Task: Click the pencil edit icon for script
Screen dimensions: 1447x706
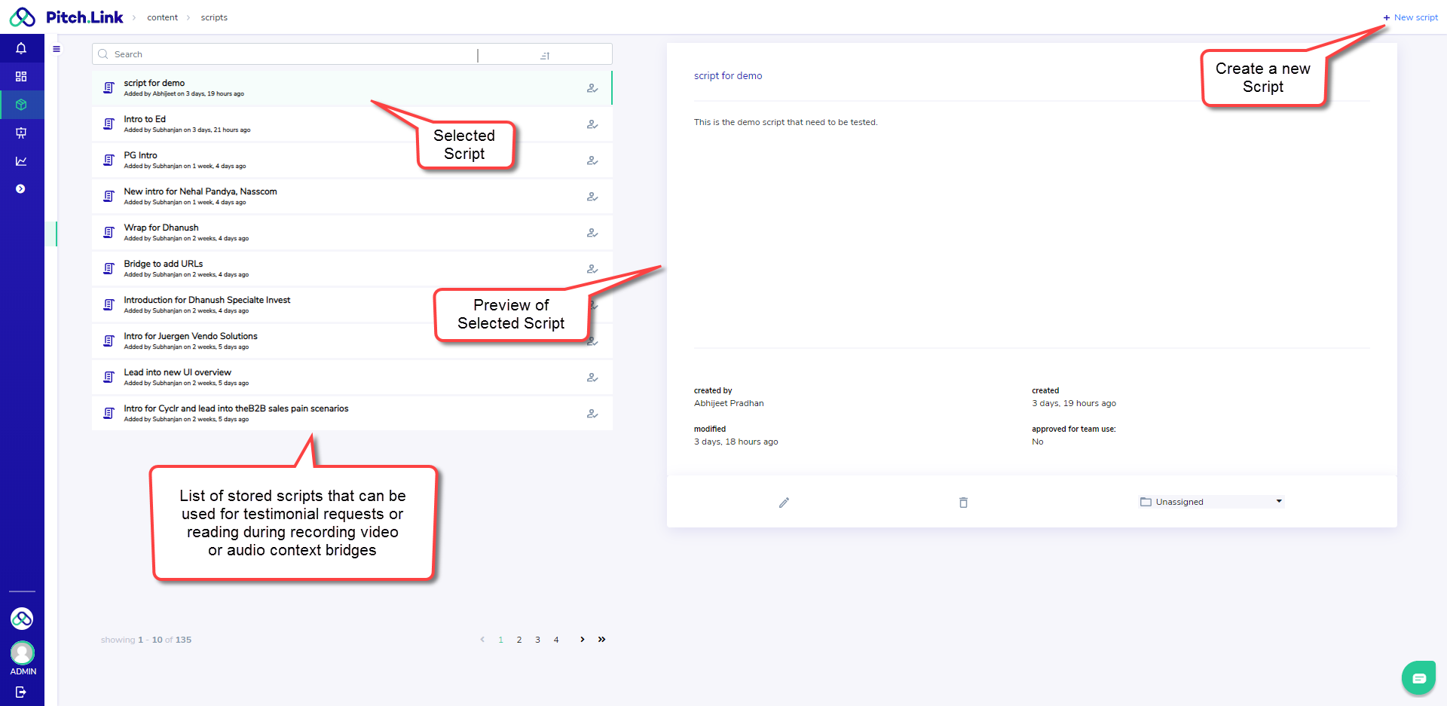Action: (784, 503)
